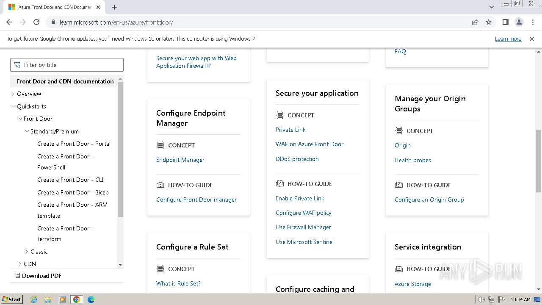Open the share this page icon

[x=475, y=22]
